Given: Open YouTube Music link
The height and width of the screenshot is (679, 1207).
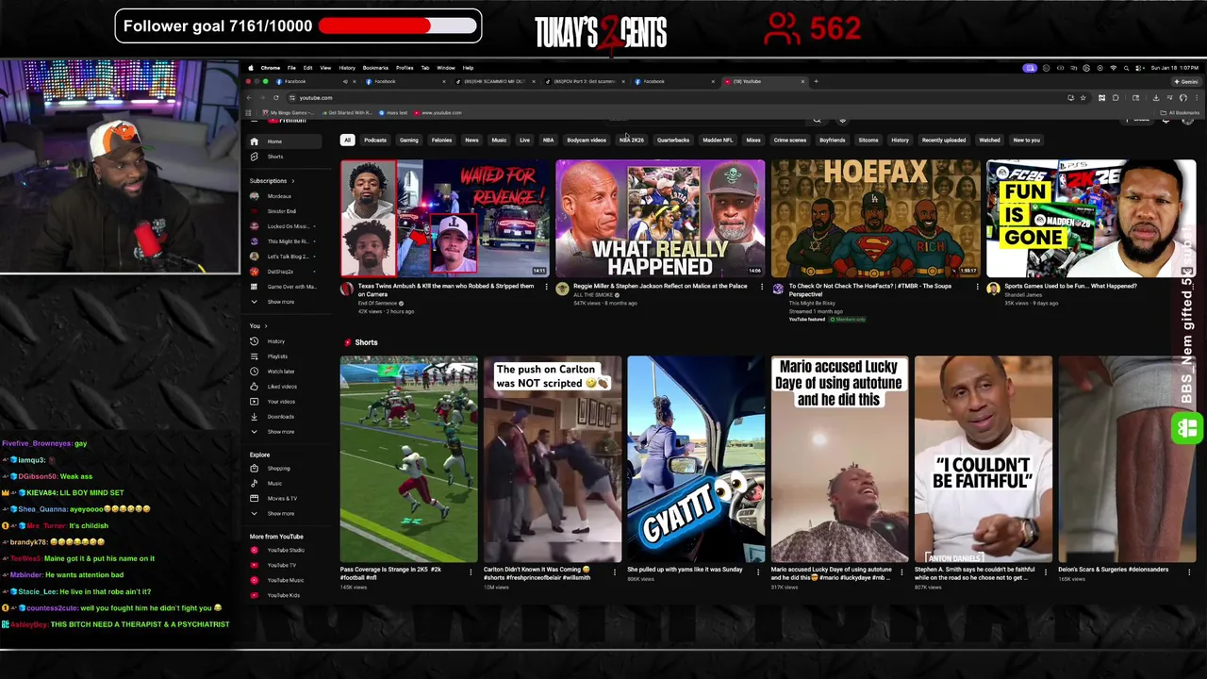Looking at the screenshot, I should [285, 580].
